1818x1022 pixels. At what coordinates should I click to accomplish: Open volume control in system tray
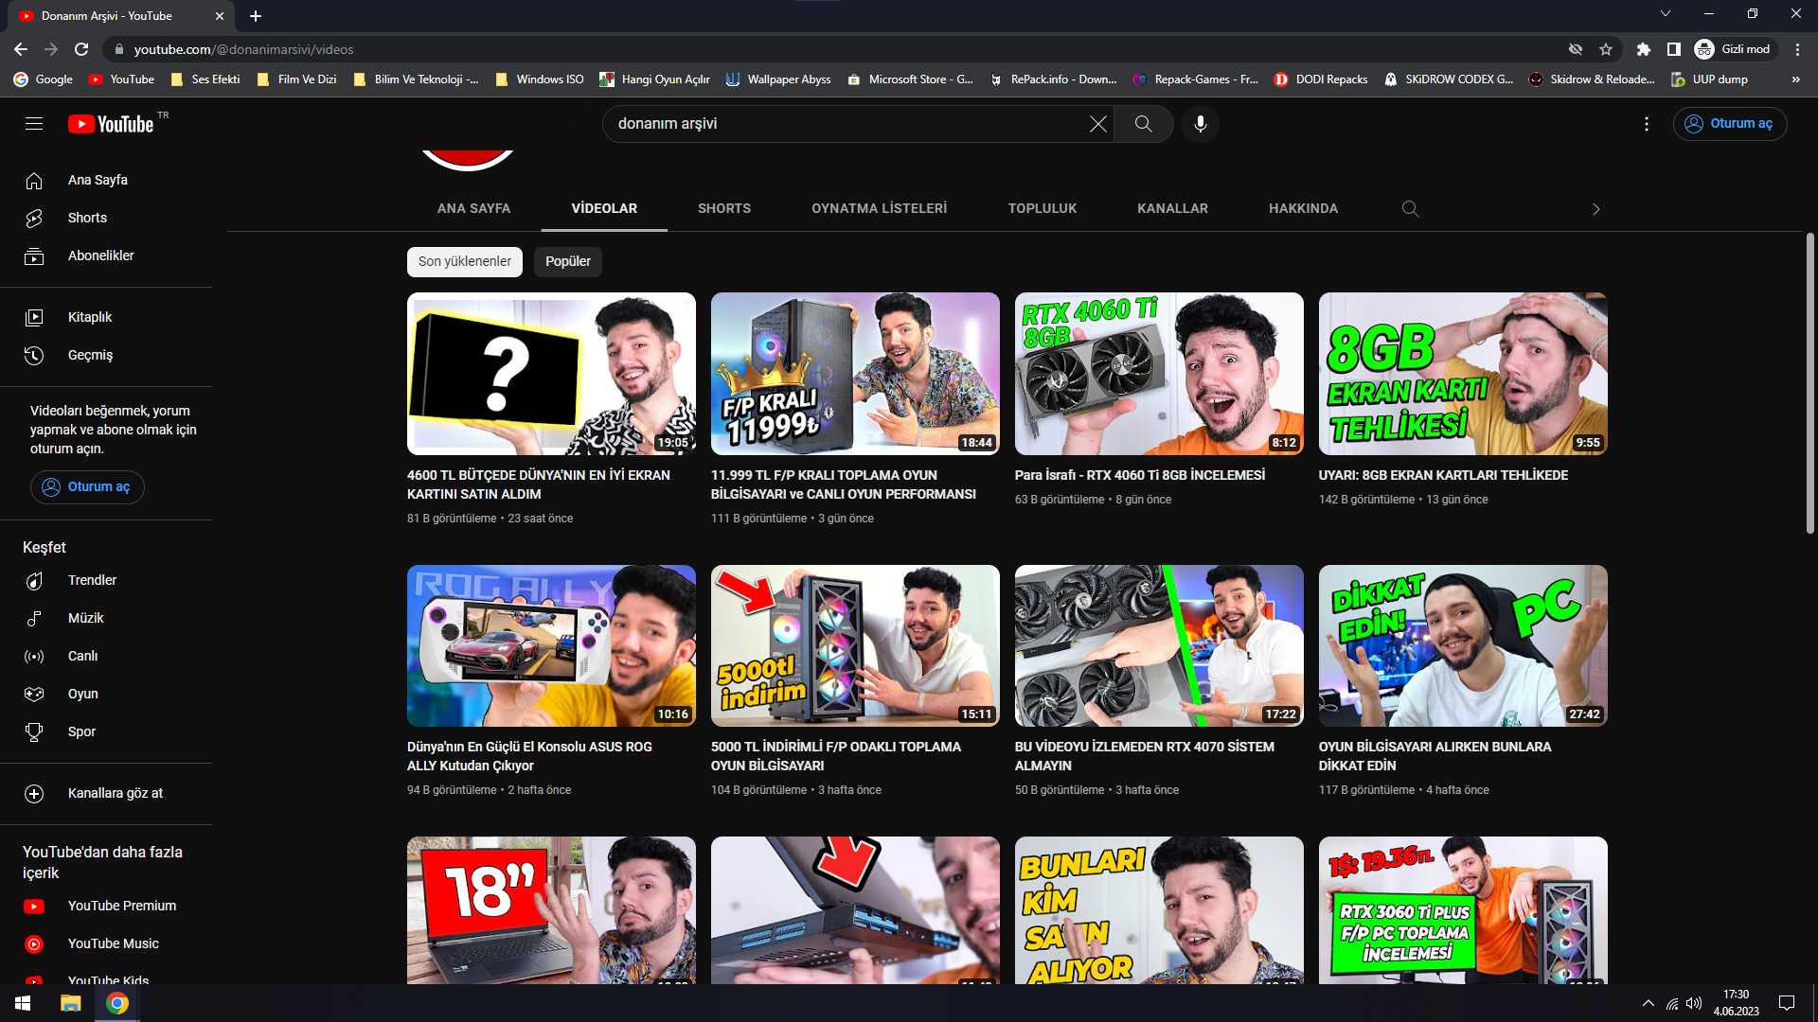click(1694, 1003)
